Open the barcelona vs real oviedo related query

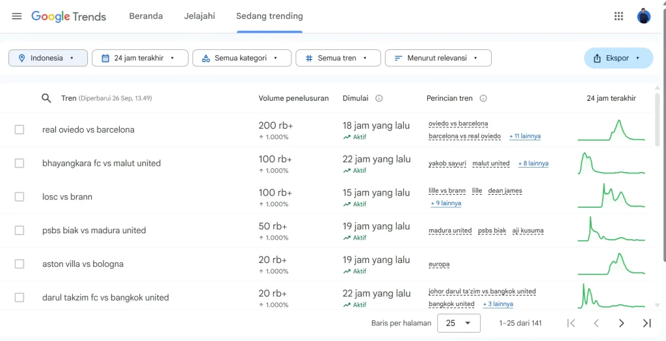tap(464, 136)
